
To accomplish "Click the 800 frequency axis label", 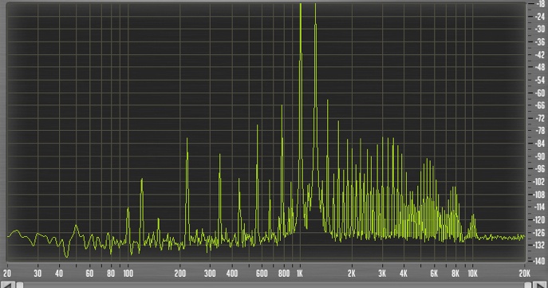I will [x=284, y=274].
